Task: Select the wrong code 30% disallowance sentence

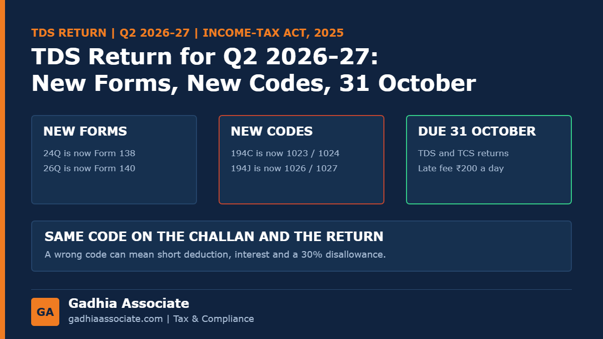Action: [215, 255]
